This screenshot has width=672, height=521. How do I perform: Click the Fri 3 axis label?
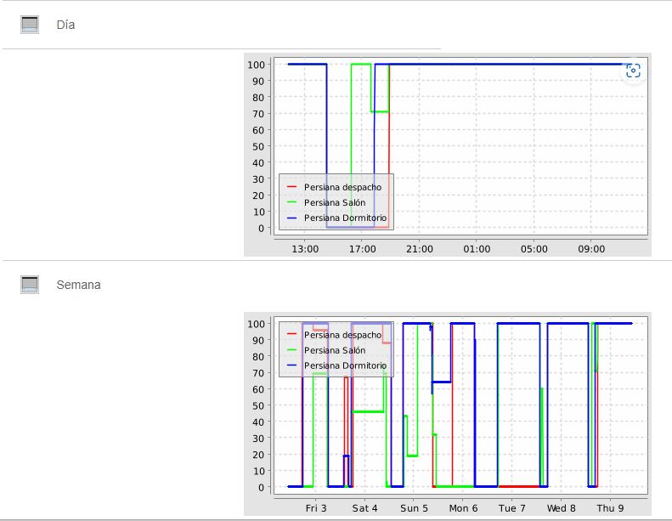point(316,508)
